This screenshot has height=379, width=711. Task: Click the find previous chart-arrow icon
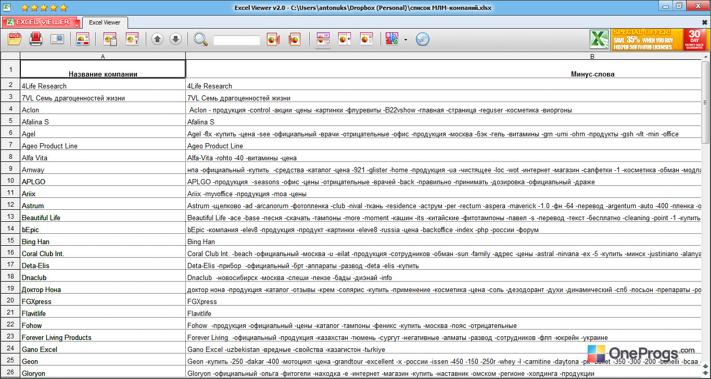(273, 39)
